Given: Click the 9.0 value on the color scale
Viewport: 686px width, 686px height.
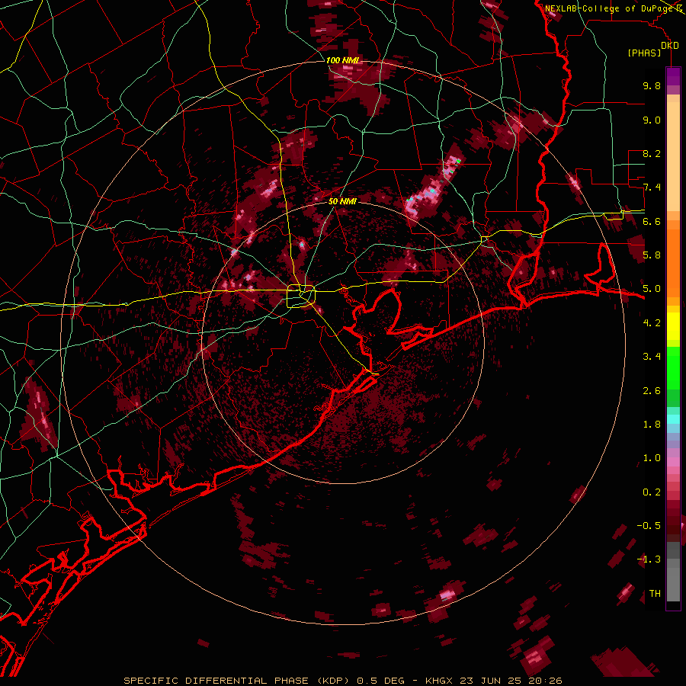Looking at the screenshot, I should [x=652, y=120].
